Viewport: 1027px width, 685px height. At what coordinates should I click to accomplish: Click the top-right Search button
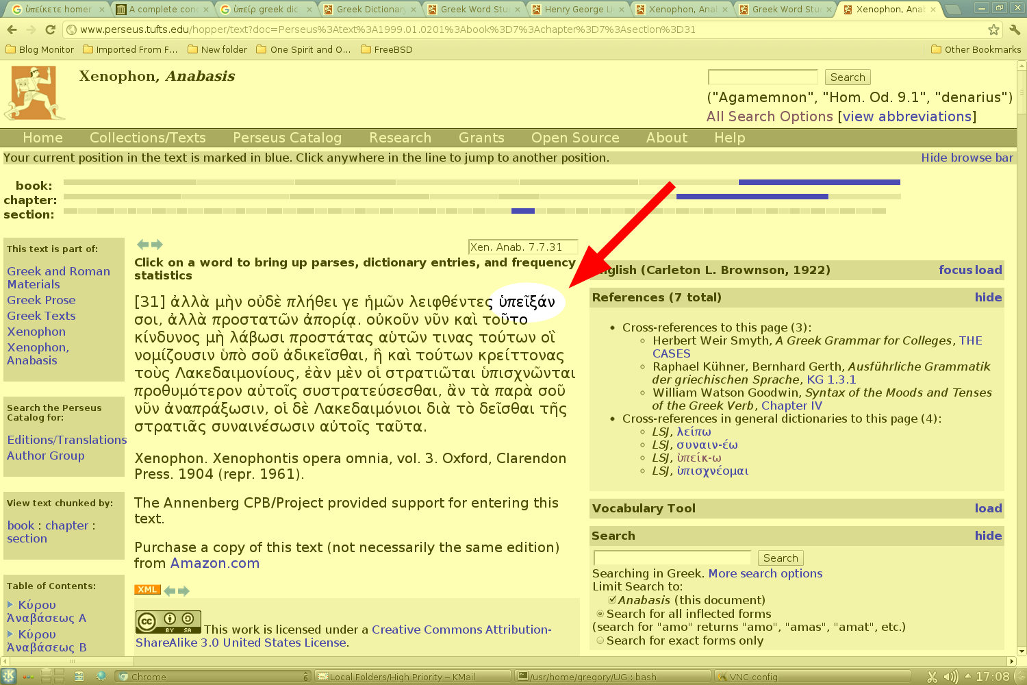(x=848, y=77)
